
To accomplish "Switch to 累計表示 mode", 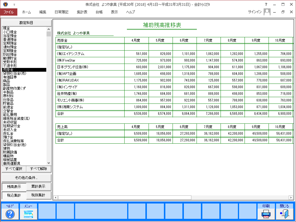I will pos(38,186).
